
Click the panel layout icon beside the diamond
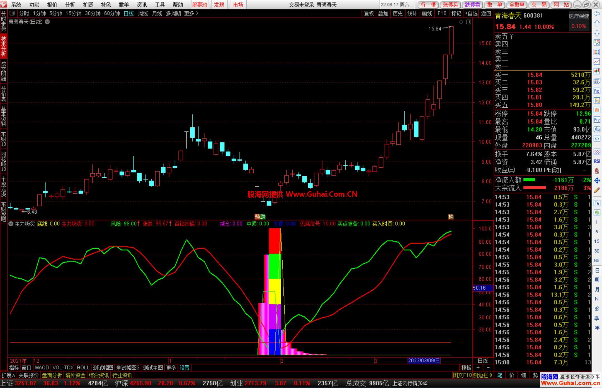coord(469,22)
